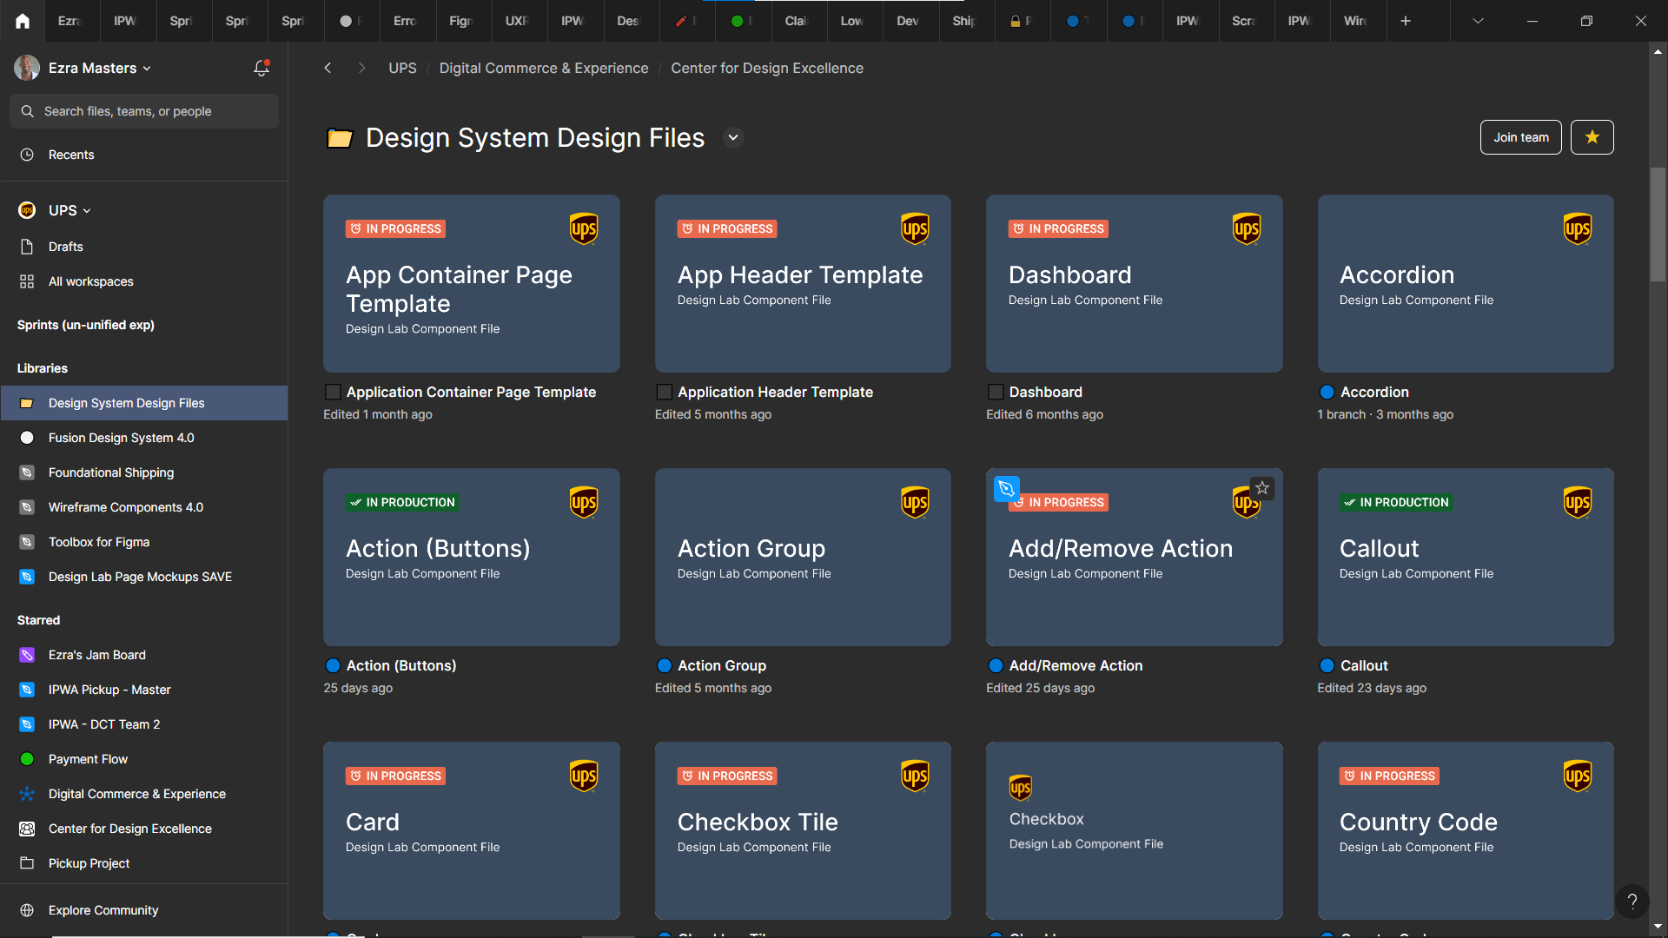Viewport: 1668px width, 938px height.
Task: Go to Digital Commerce & Experience breadcrumb
Action: coord(544,68)
